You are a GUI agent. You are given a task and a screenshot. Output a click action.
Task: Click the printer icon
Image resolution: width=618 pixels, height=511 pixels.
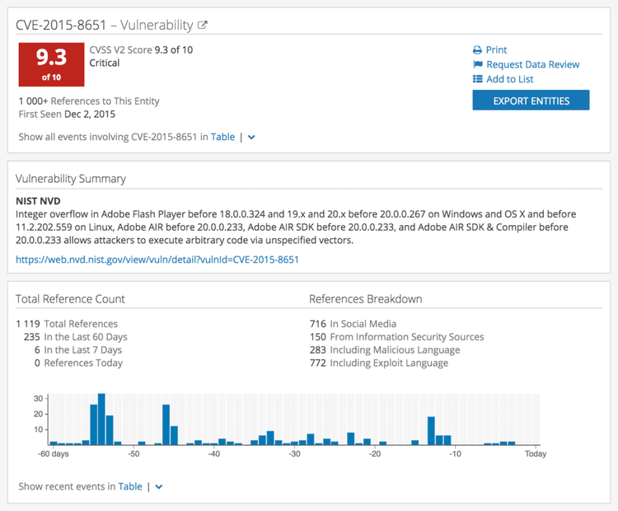pos(477,49)
